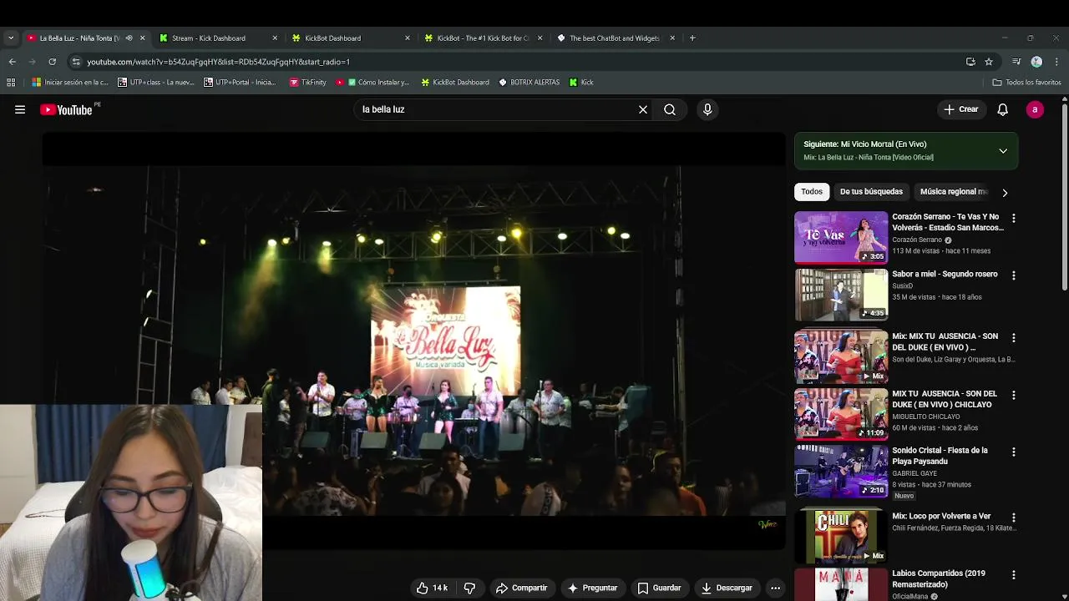Open Corazón Serrano Te Vas thumbnail
The width and height of the screenshot is (1069, 601).
pos(841,237)
